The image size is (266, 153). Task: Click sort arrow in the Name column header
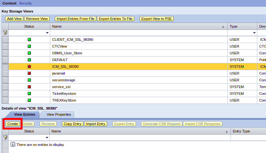223,27
